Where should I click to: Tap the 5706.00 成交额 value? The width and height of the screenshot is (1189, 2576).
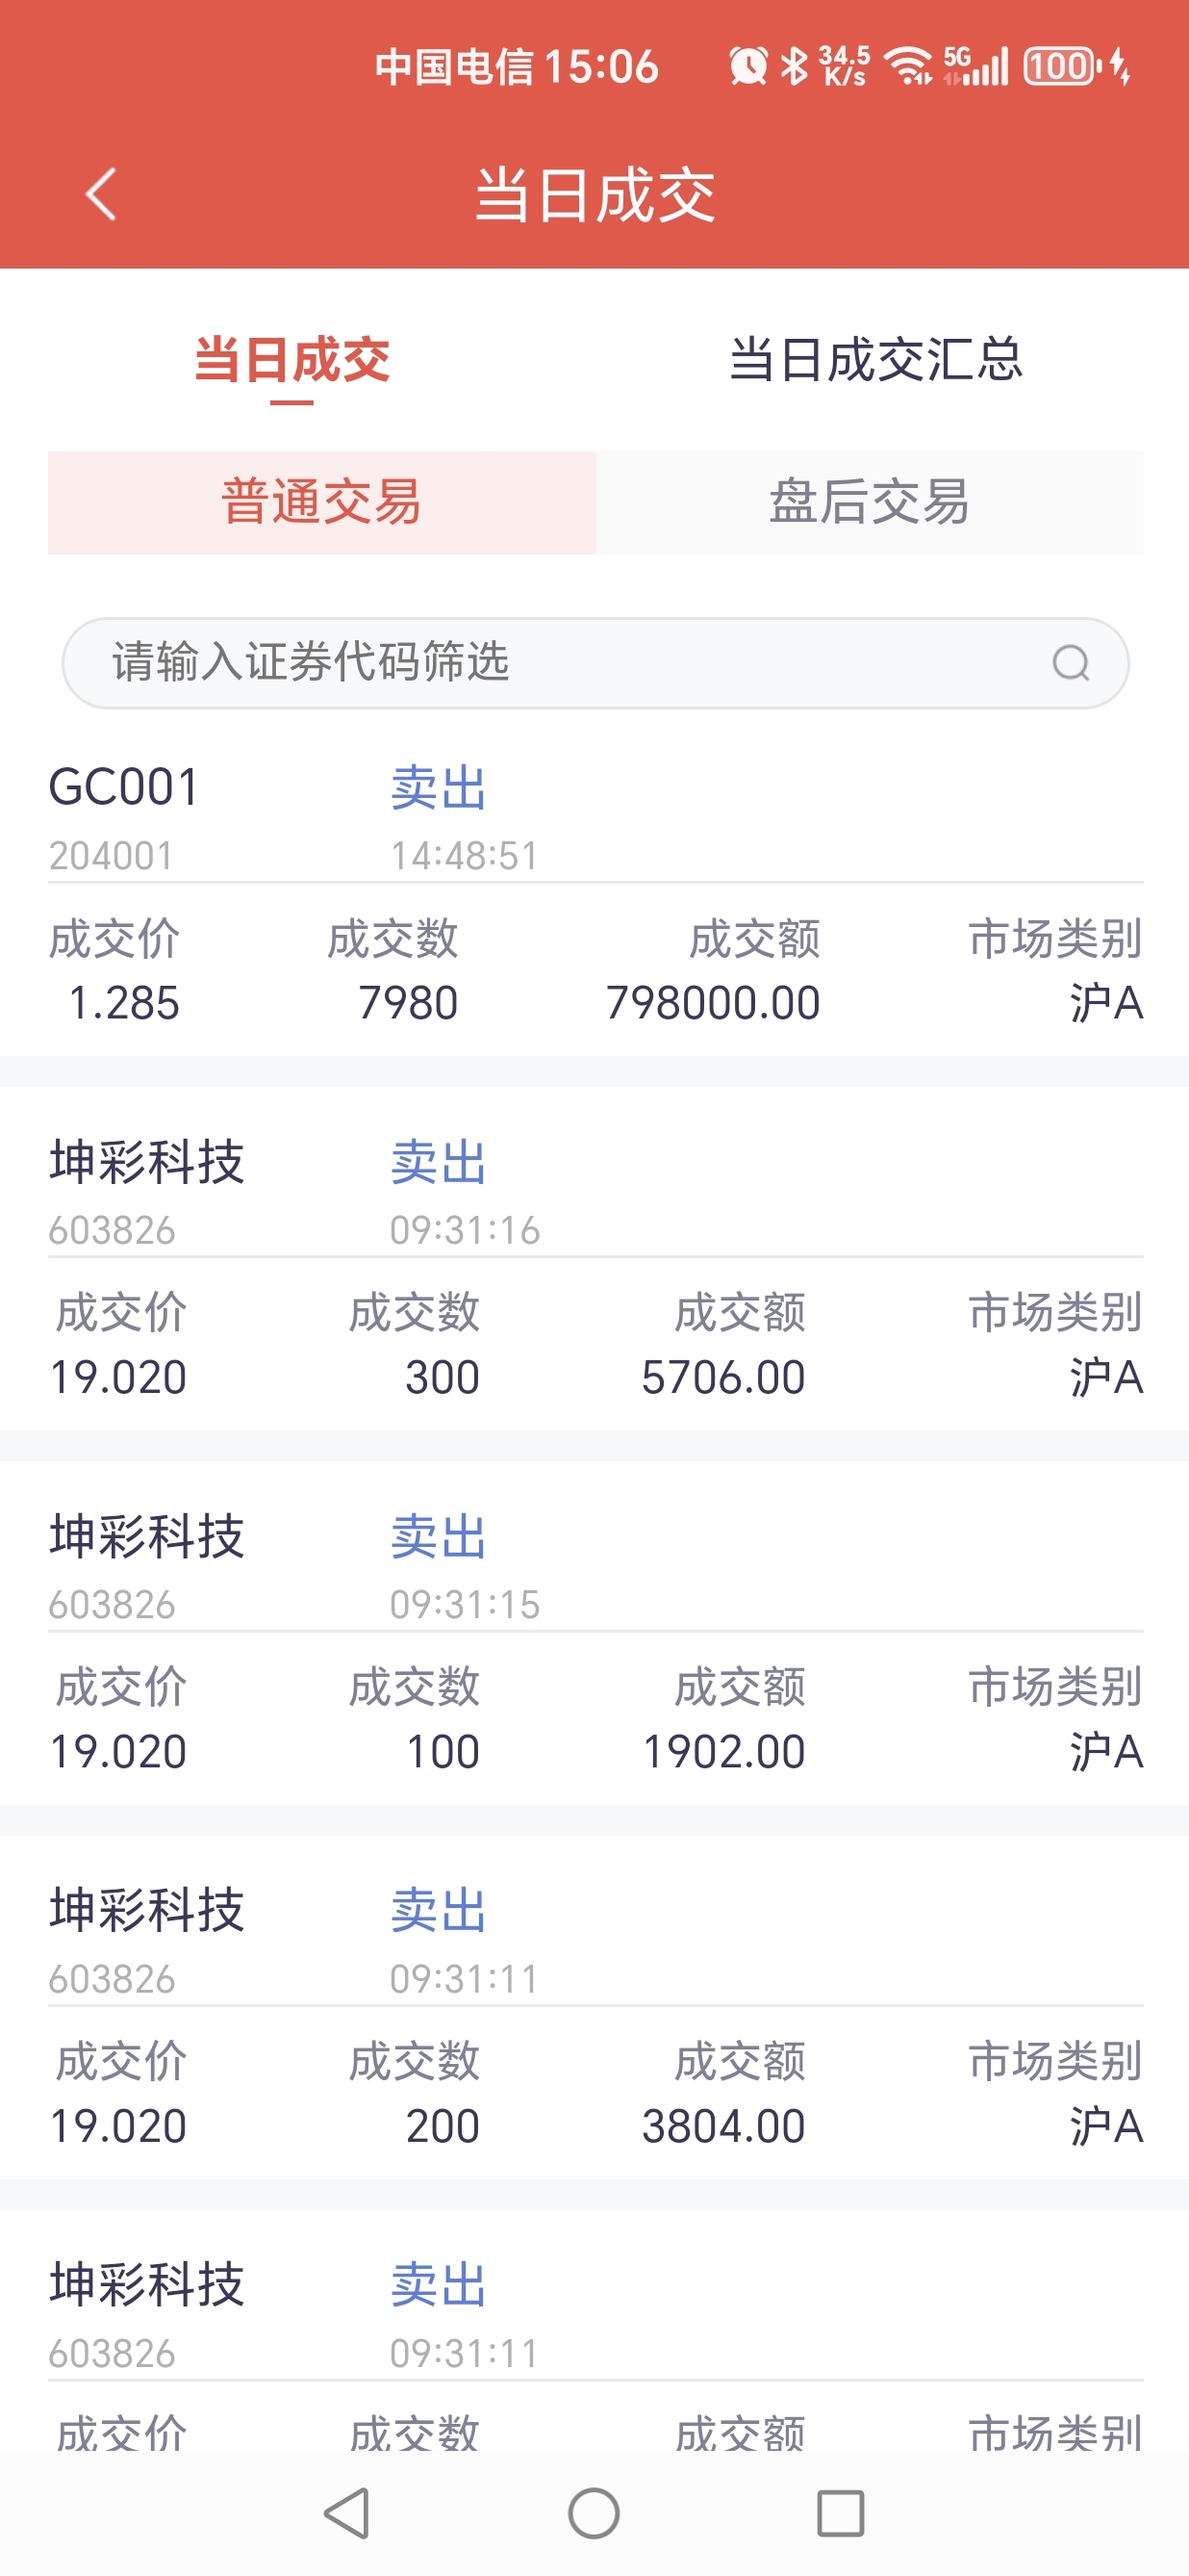(x=722, y=1377)
